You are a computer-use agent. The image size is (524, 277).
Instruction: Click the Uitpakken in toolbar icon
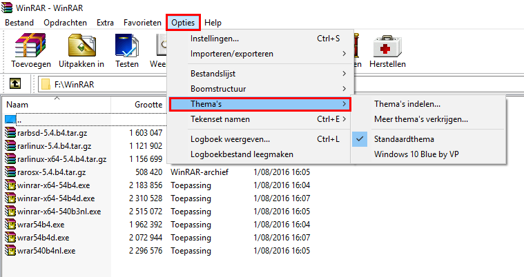(82, 45)
